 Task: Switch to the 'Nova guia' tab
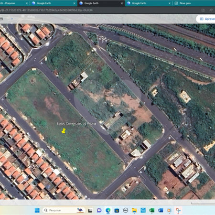193,3
